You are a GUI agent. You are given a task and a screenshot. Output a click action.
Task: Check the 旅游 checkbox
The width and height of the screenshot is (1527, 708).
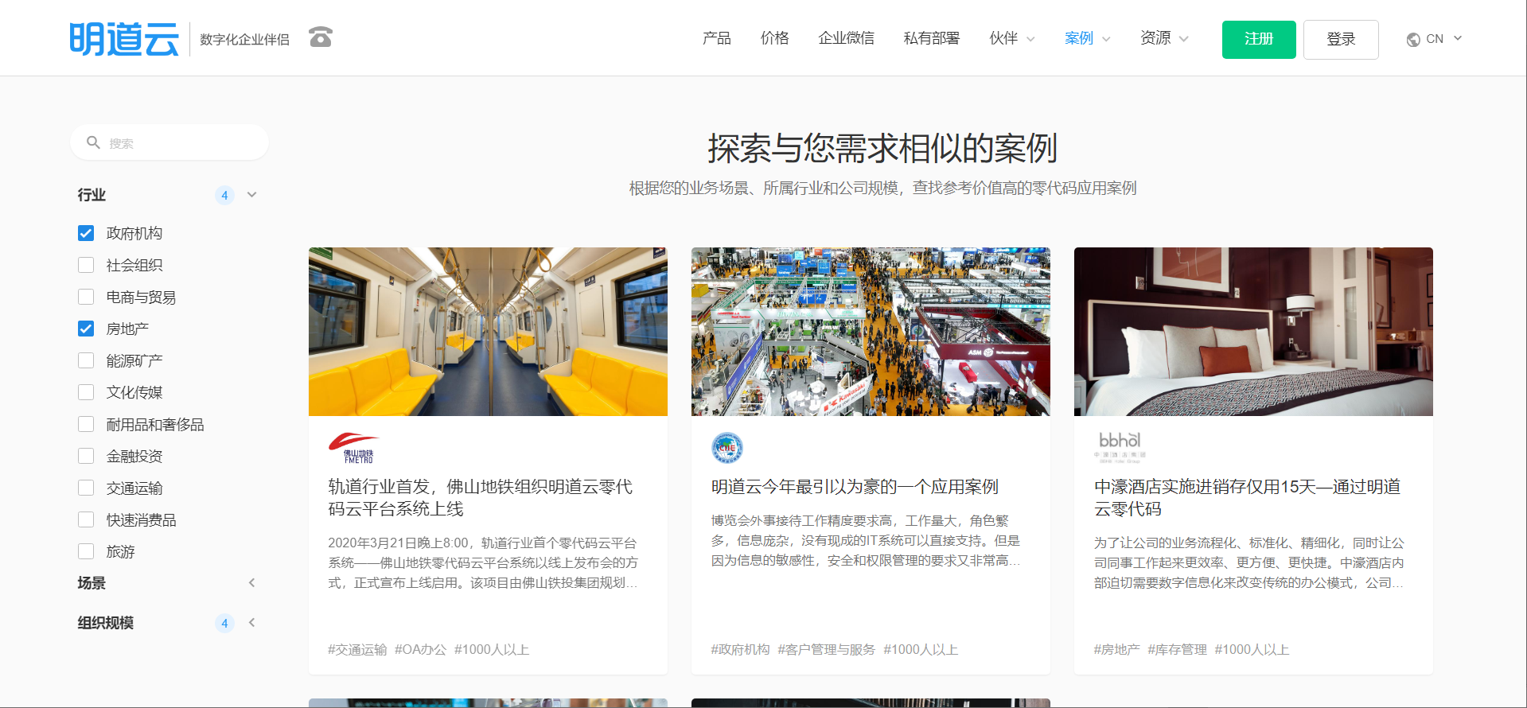(86, 551)
